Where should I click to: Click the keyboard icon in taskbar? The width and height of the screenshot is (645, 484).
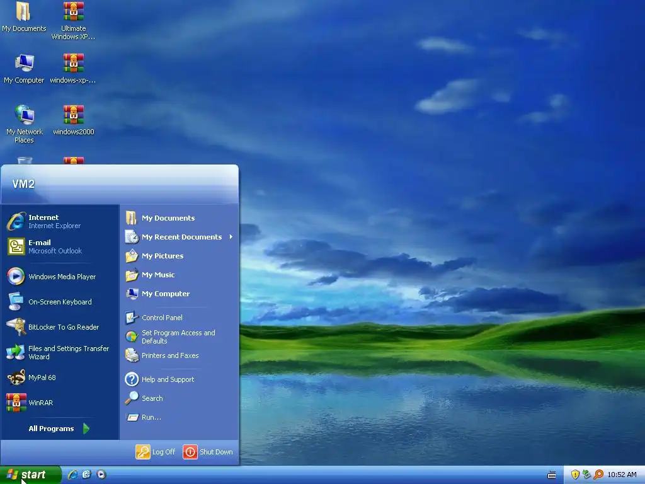pos(552,475)
